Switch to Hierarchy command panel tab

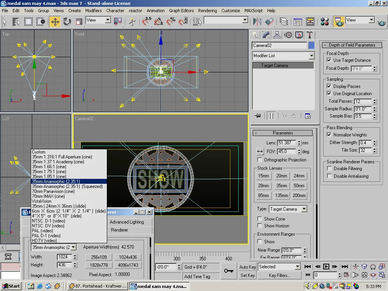277,35
